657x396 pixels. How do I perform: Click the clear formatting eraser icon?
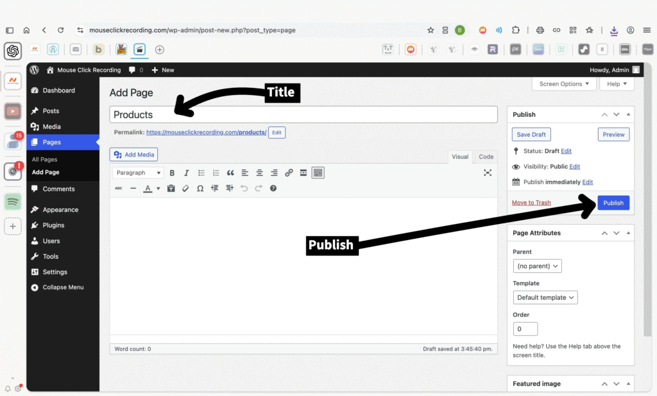point(185,189)
